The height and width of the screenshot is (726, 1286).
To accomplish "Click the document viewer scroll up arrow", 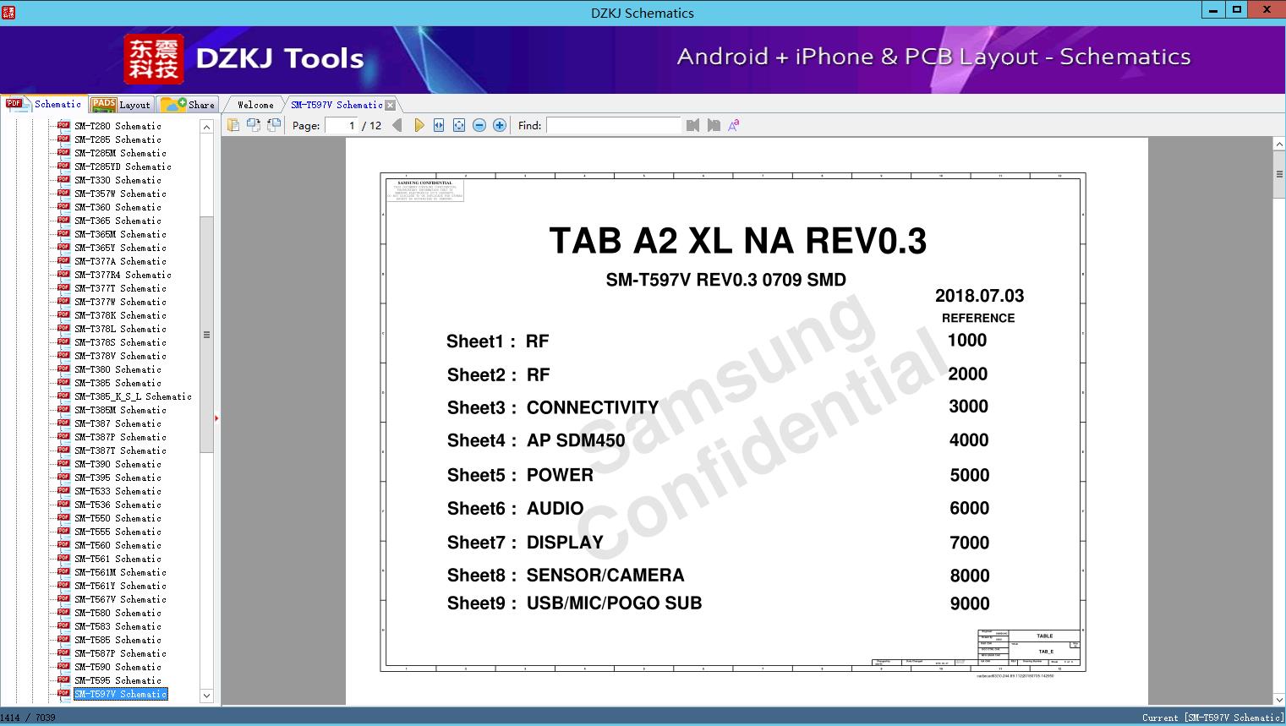I will tap(1279, 145).
